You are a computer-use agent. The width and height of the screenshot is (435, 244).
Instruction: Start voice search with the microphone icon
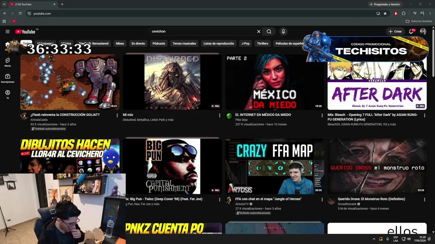pyautogui.click(x=283, y=32)
